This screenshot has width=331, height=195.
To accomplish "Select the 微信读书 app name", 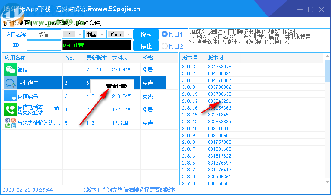I will pyautogui.click(x=28, y=96).
